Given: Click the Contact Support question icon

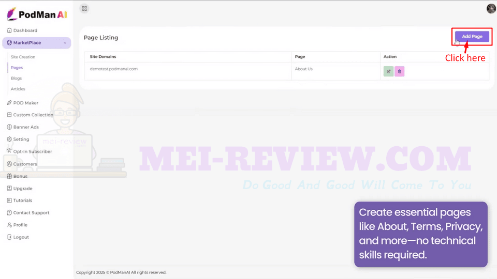Looking at the screenshot, I should [x=9, y=212].
